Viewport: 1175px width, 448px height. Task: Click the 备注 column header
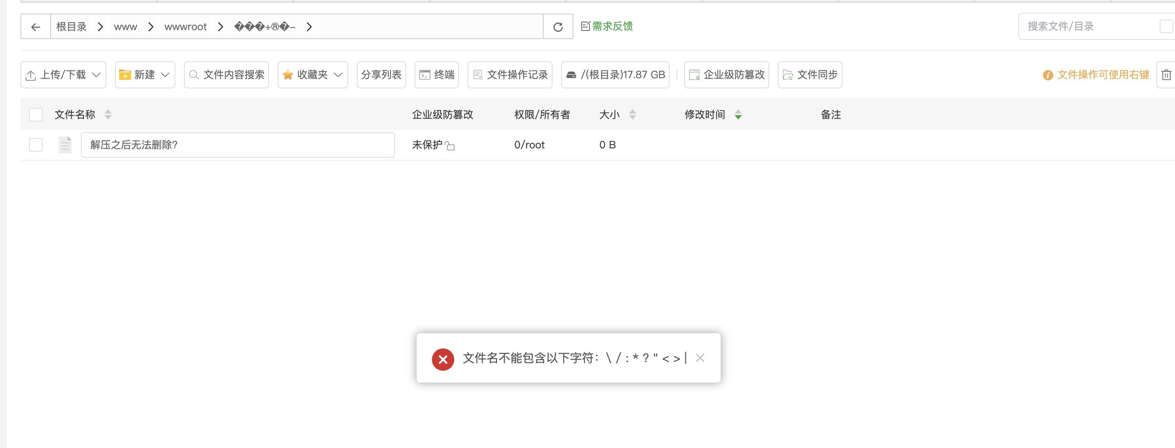point(831,115)
